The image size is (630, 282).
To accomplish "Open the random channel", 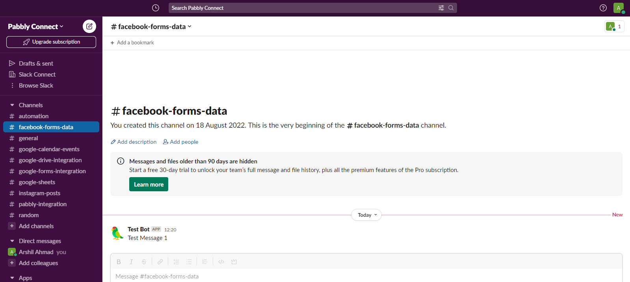I will click(x=51, y=215).
